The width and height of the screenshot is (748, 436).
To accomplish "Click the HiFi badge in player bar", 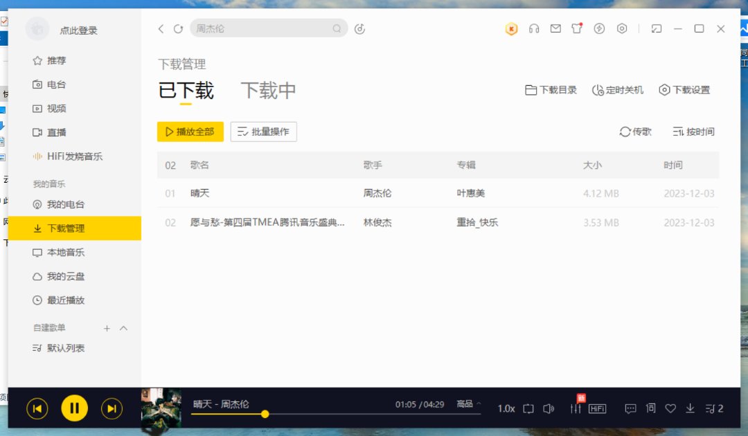I will (597, 408).
